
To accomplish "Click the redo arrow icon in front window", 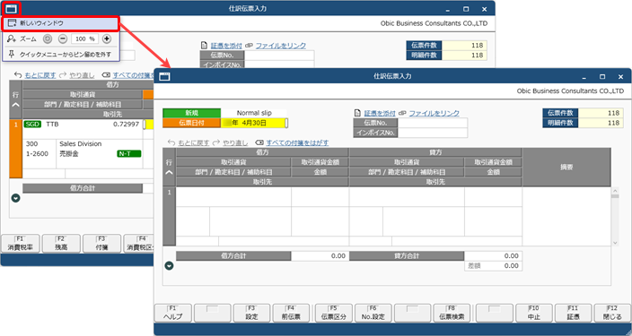I will 216,142.
